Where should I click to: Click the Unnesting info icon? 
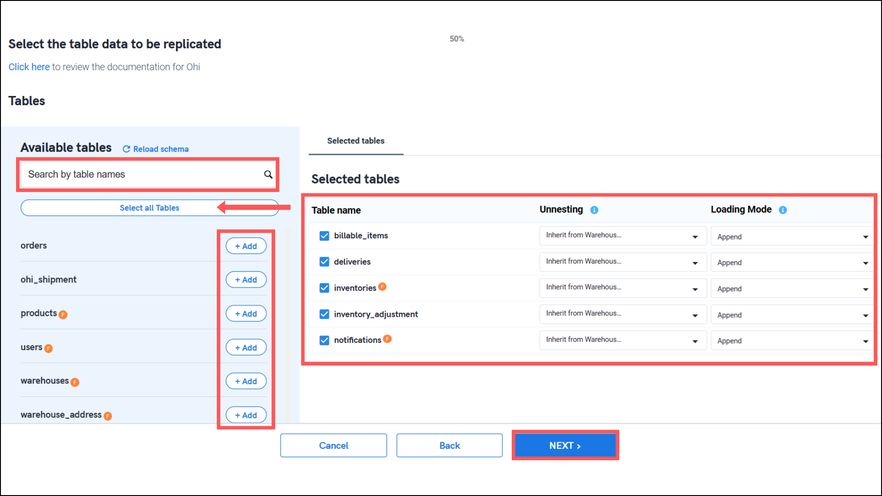(x=594, y=210)
